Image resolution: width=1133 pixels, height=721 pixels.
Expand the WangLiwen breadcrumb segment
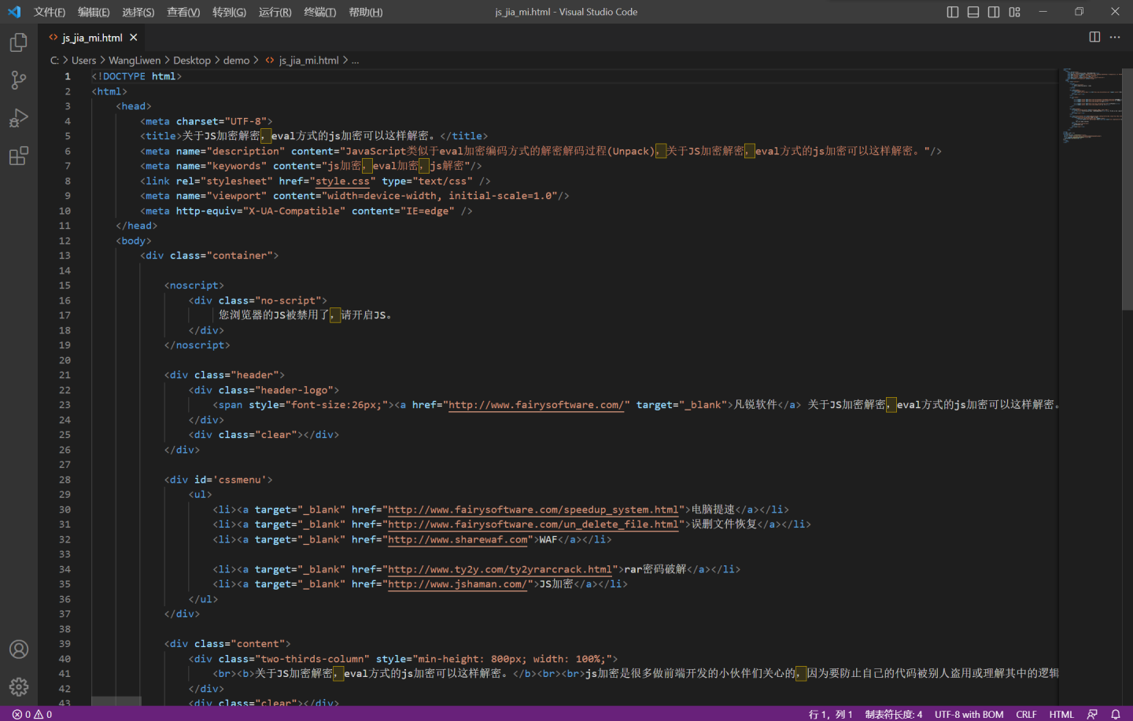(x=135, y=61)
